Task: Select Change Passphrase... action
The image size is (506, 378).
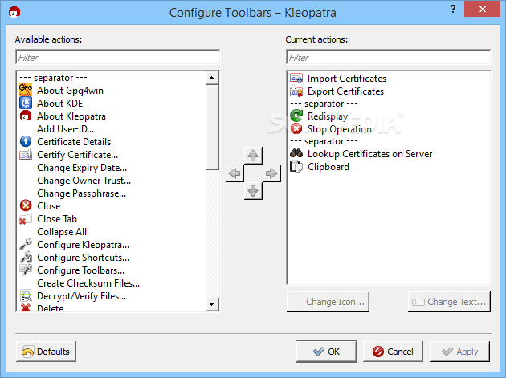Action: (x=82, y=193)
